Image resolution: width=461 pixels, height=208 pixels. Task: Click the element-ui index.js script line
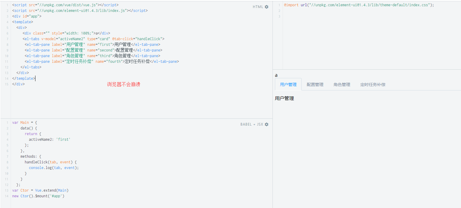(80, 11)
